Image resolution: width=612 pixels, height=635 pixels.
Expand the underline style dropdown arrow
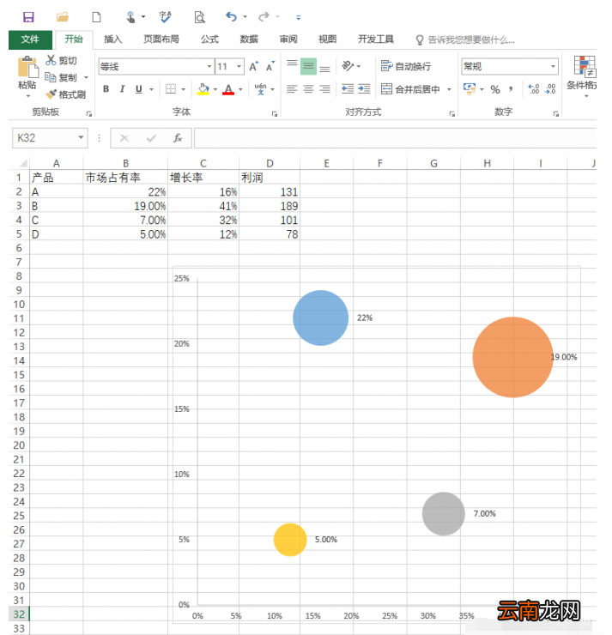coord(151,89)
